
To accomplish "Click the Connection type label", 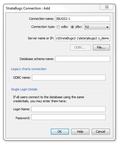I will 43,27.
